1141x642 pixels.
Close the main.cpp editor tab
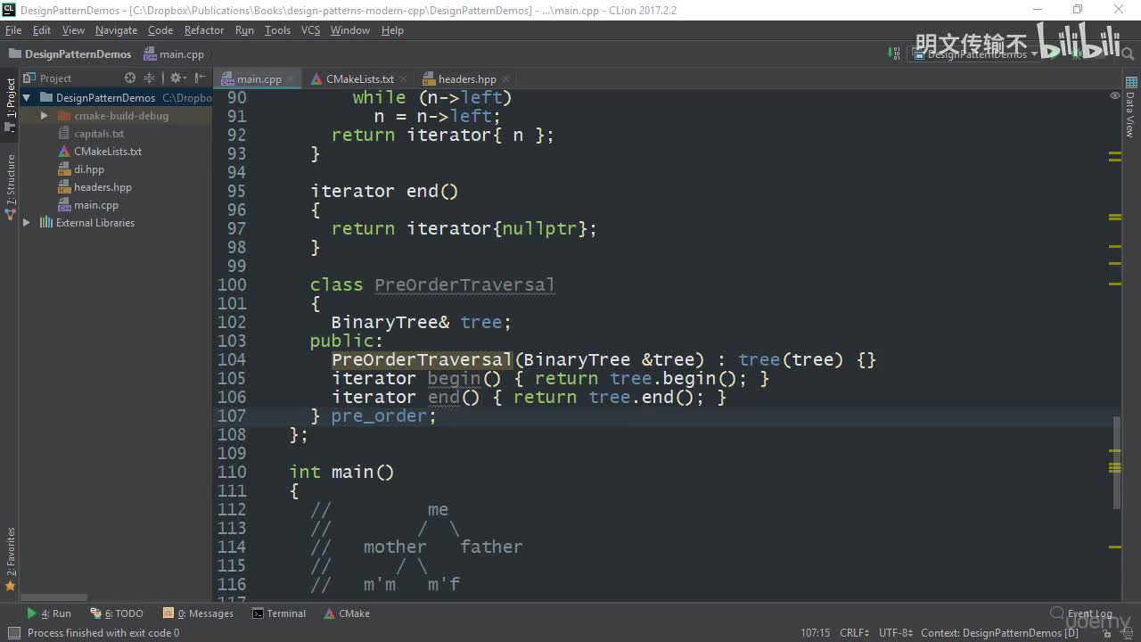pos(291,79)
